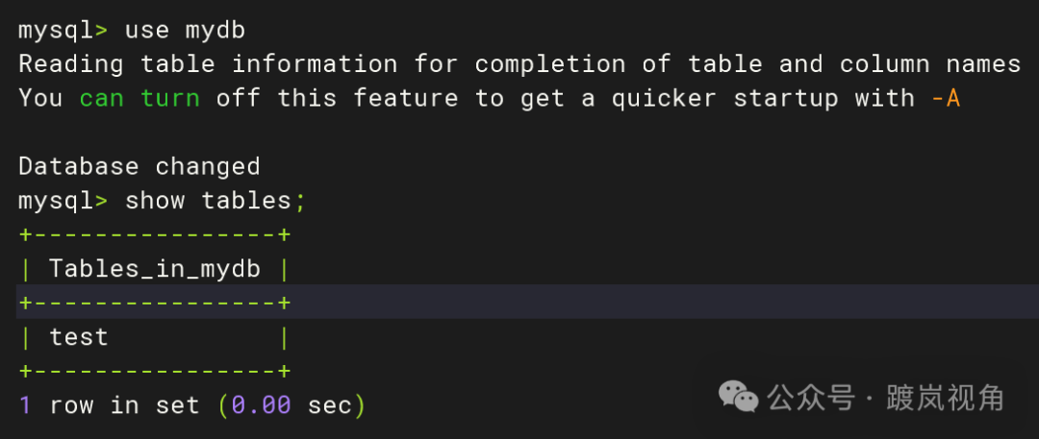Screen dimensions: 1039x439
Task: Click the purple 0.00 elapsed time
Action: tap(261, 405)
